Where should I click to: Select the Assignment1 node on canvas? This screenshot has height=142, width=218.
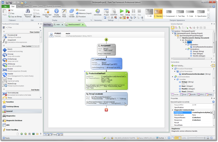(x=106, y=50)
